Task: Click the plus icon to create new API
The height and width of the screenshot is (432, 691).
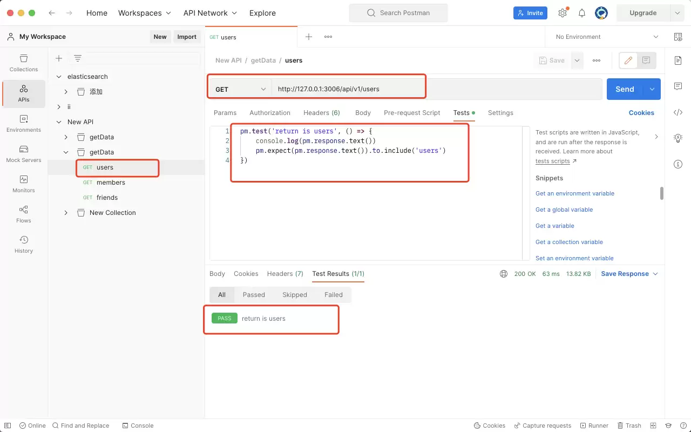Action: [59, 58]
